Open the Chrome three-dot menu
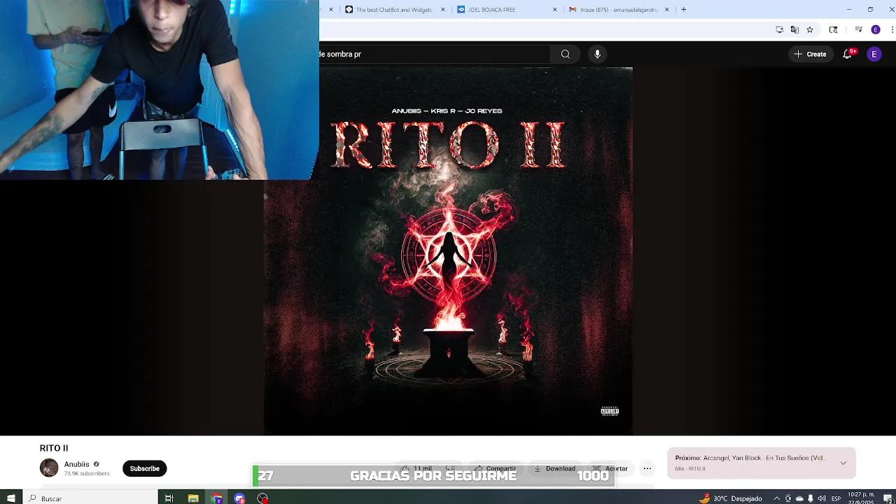 [x=891, y=29]
